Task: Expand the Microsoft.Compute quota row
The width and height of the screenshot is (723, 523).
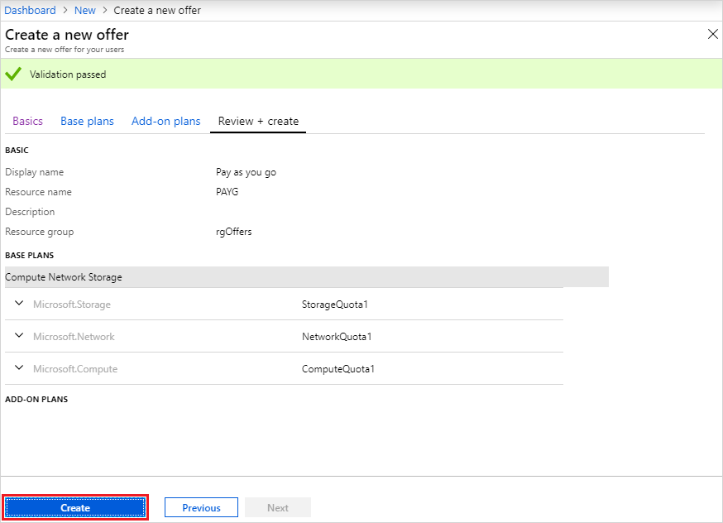Action: coord(18,368)
